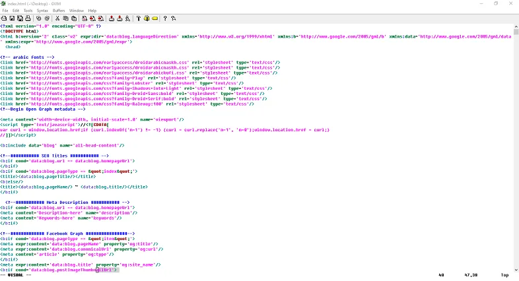This screenshot has width=519, height=281.
Task: Click the meta 'Keywords-here' line
Action: 61,218
